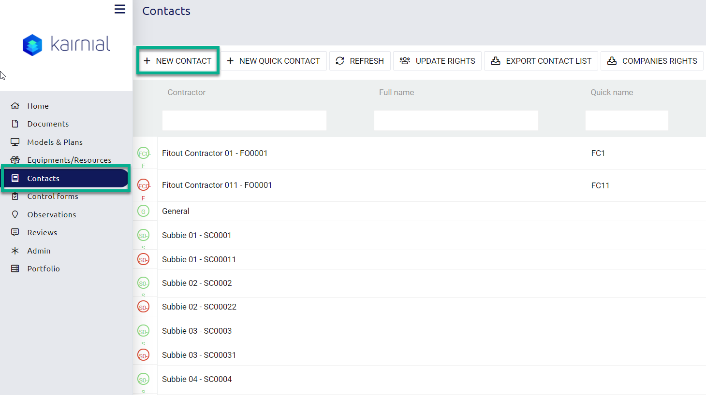
Task: Click New Quick Contact button
Action: pos(274,61)
